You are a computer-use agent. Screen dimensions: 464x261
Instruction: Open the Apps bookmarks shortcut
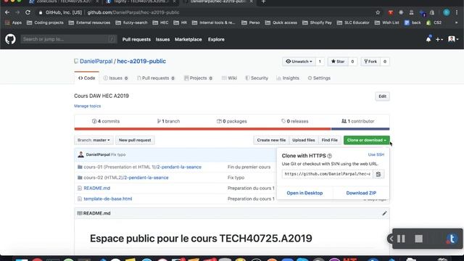point(13,22)
